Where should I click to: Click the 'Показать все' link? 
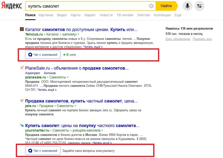point(202,39)
